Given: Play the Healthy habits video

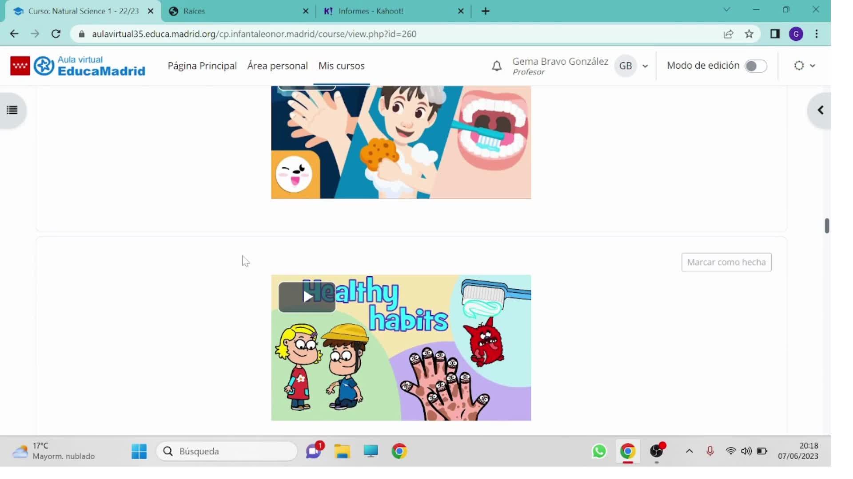Looking at the screenshot, I should tap(307, 297).
